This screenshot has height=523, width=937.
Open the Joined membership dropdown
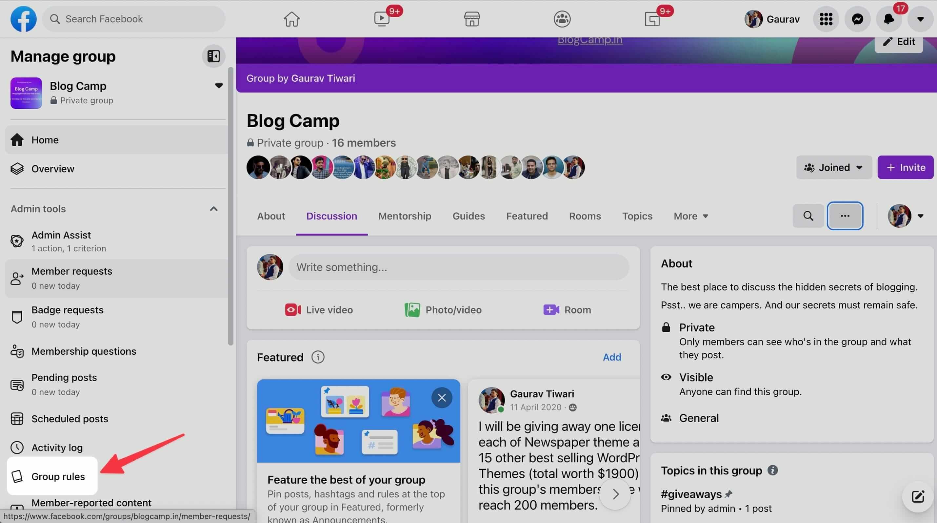(833, 167)
